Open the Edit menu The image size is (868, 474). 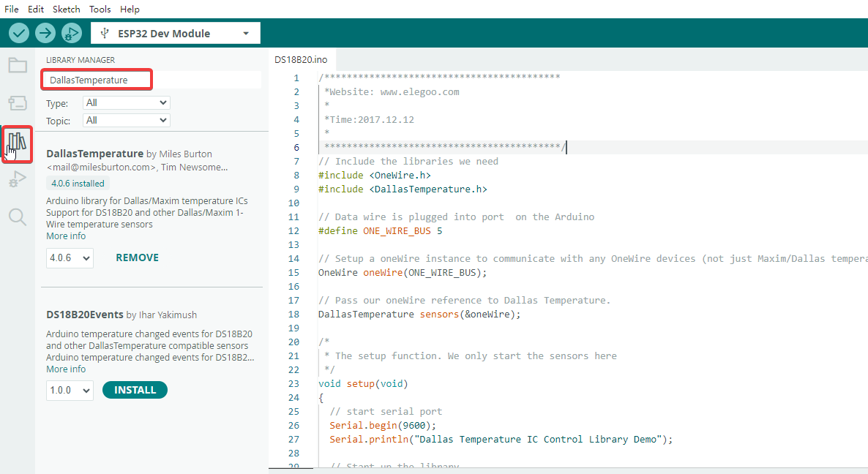click(x=36, y=10)
